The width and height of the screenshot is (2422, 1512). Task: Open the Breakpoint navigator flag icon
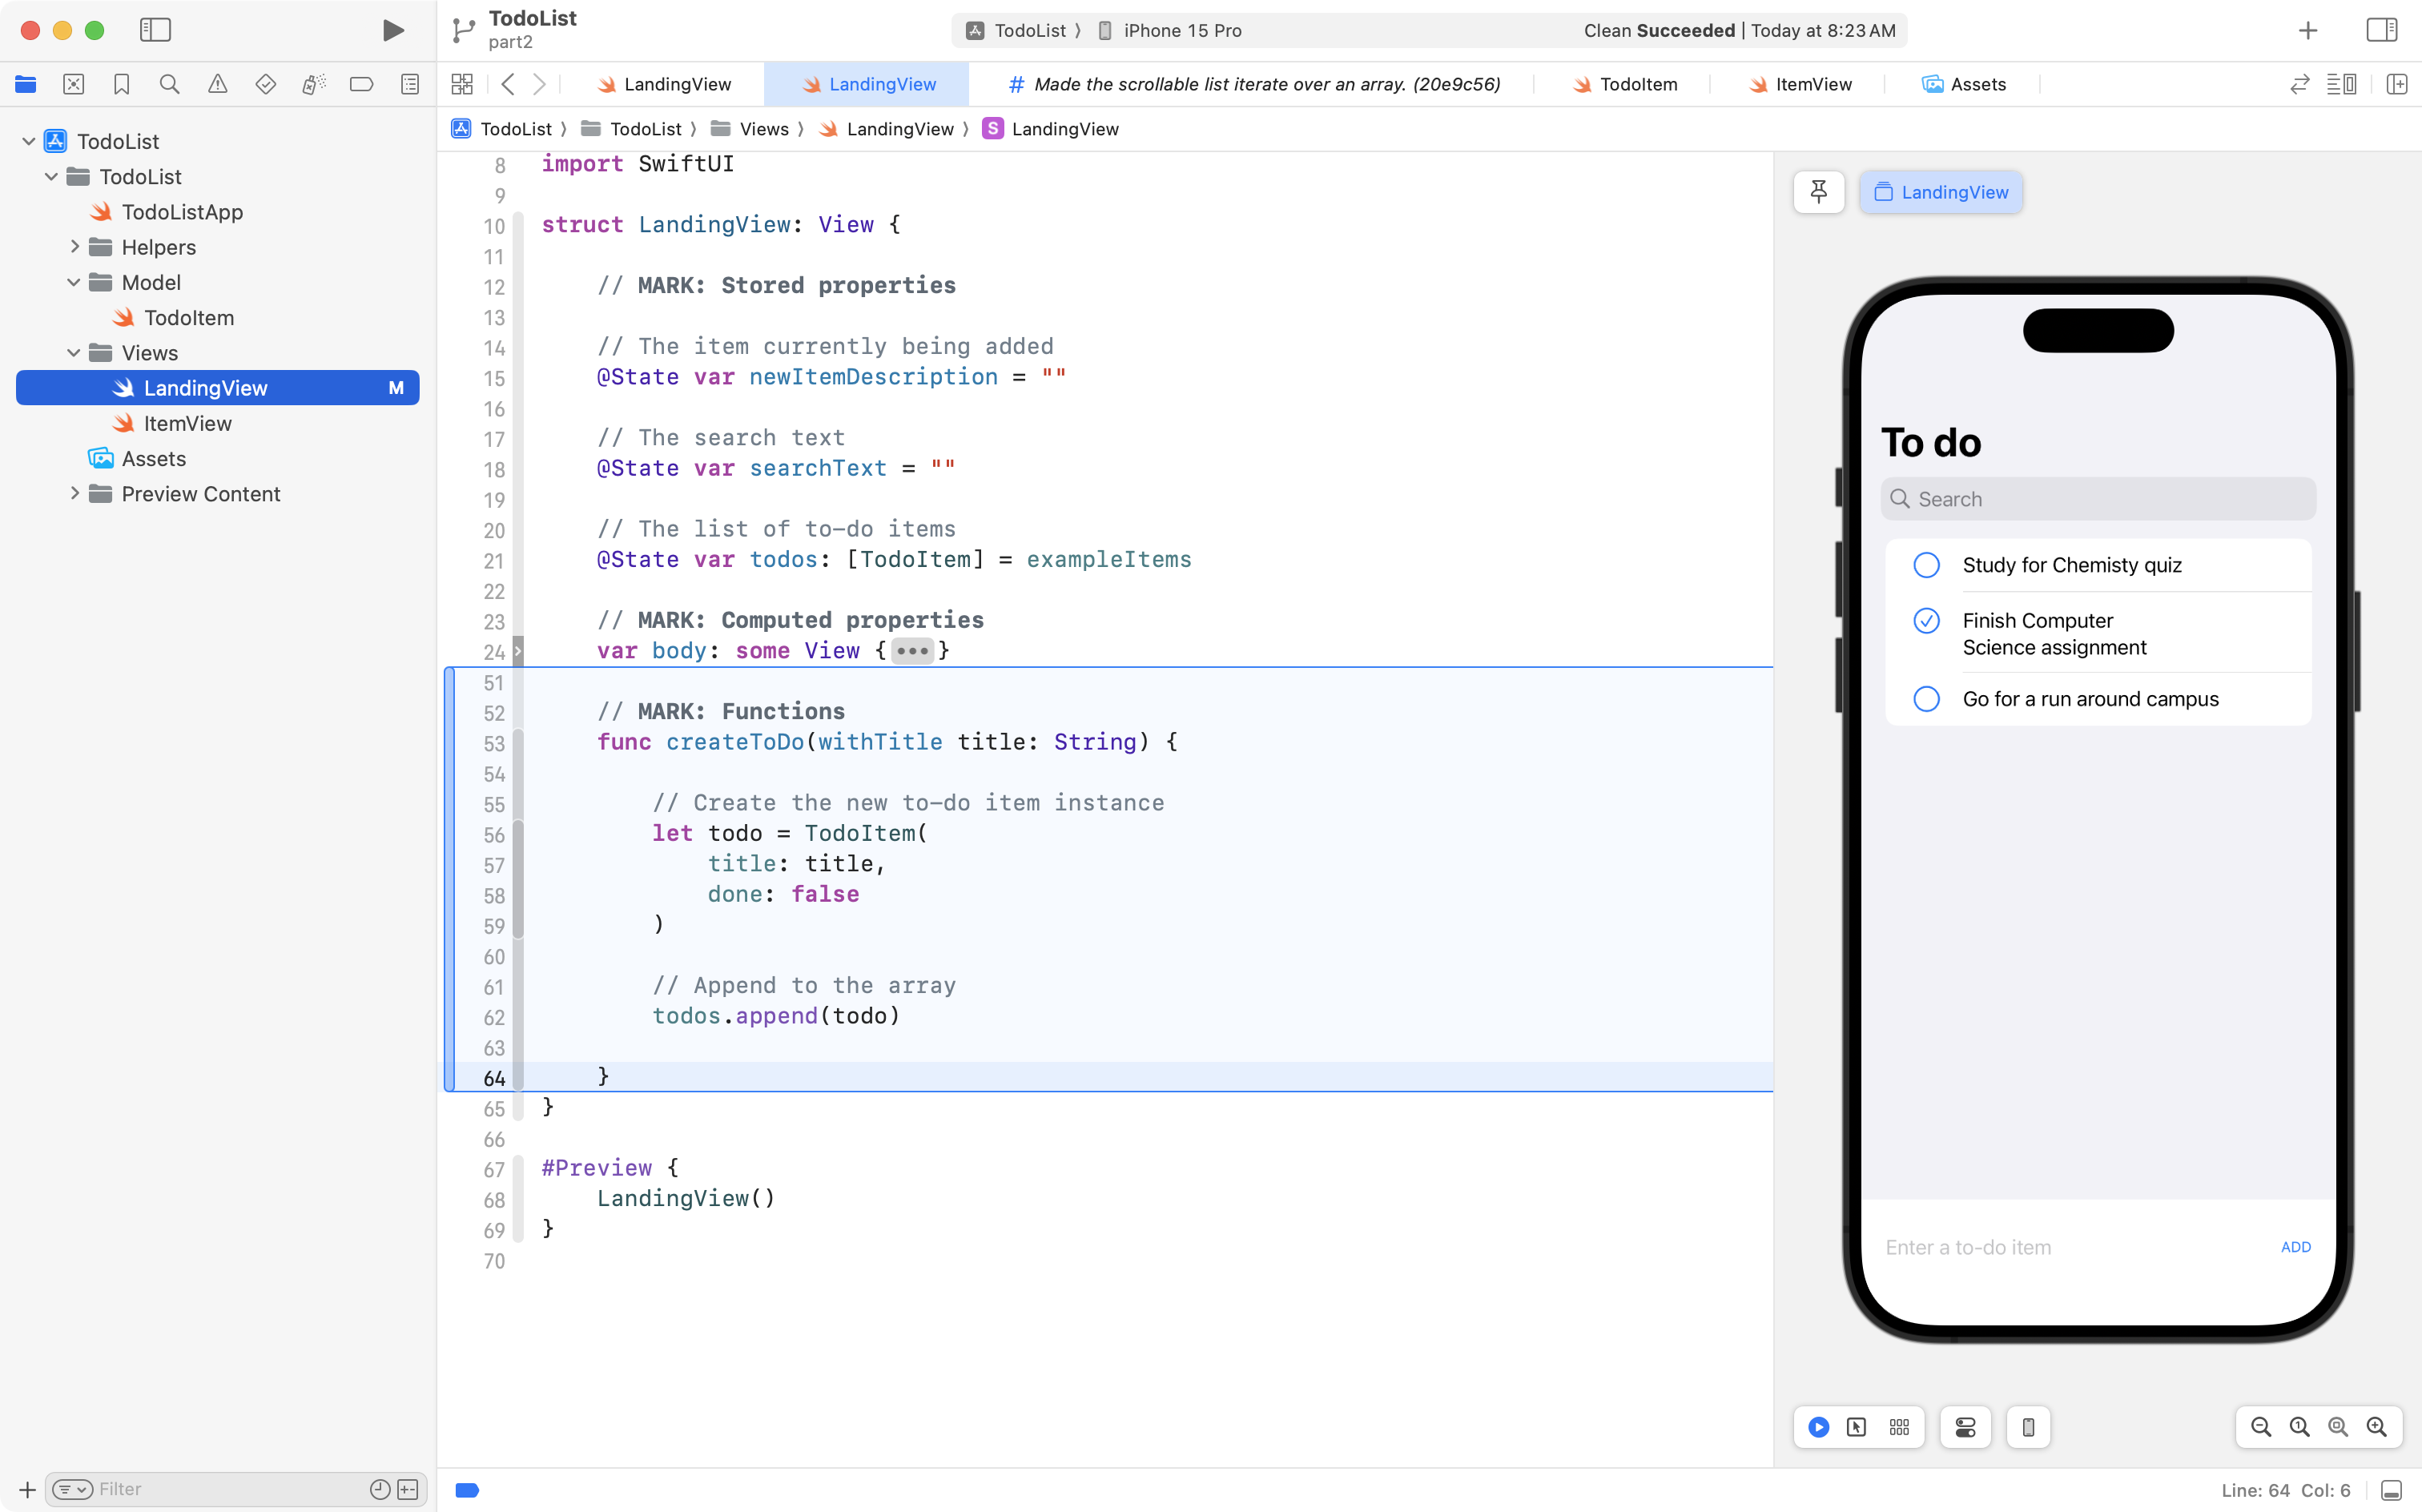[x=361, y=84]
